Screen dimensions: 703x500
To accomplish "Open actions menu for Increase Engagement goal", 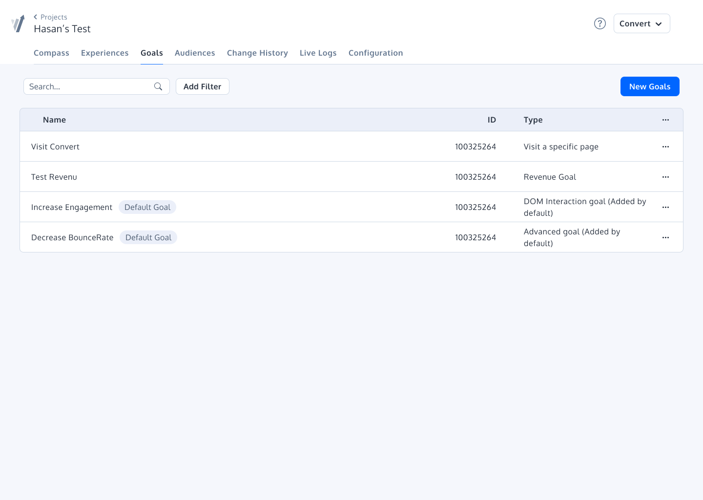I will (665, 207).
